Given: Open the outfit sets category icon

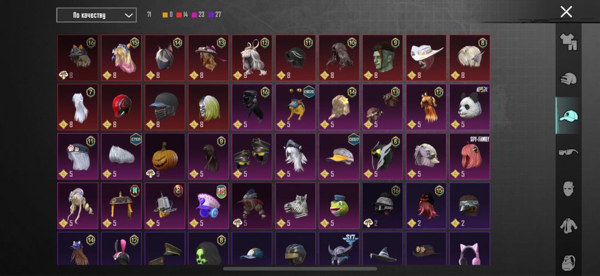Looking at the screenshot, I should 569,43.
